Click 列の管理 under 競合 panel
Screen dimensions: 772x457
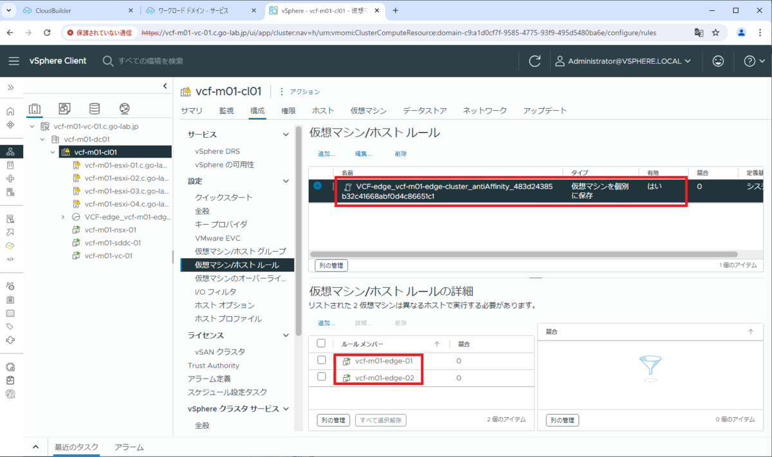pos(562,420)
